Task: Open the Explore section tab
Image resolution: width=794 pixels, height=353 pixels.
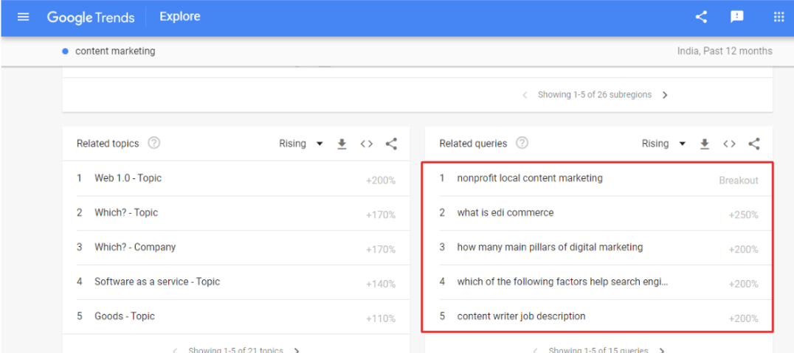Action: pyautogui.click(x=179, y=17)
